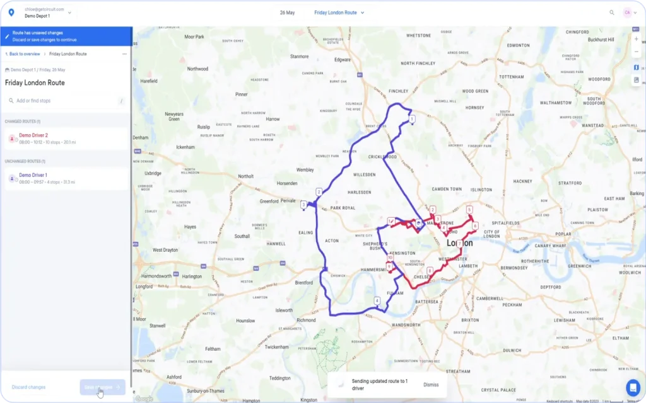
Task: Click red stop 9 marker near Hammersmith
Action: pyautogui.click(x=389, y=267)
